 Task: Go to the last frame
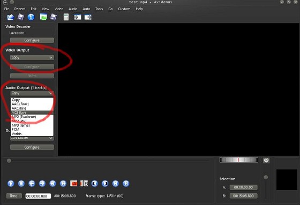coord(126,184)
